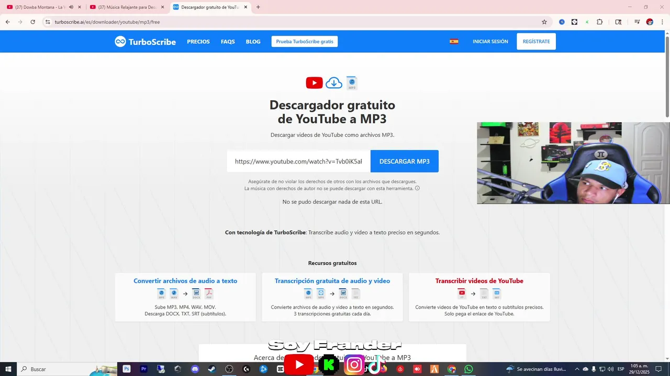
Task: Click the tab search screen icon in toolbar
Action: (618, 22)
